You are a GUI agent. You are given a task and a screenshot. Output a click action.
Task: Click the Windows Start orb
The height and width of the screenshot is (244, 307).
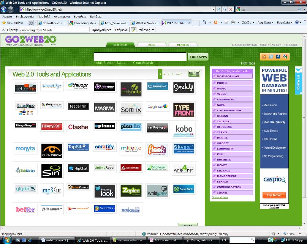(x=6, y=240)
